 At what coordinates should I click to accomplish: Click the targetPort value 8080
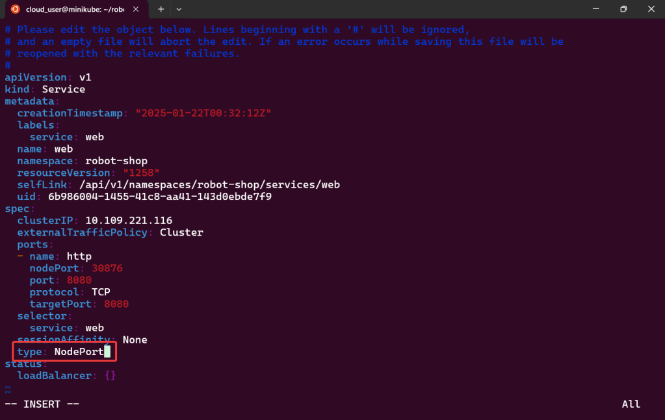tap(116, 304)
